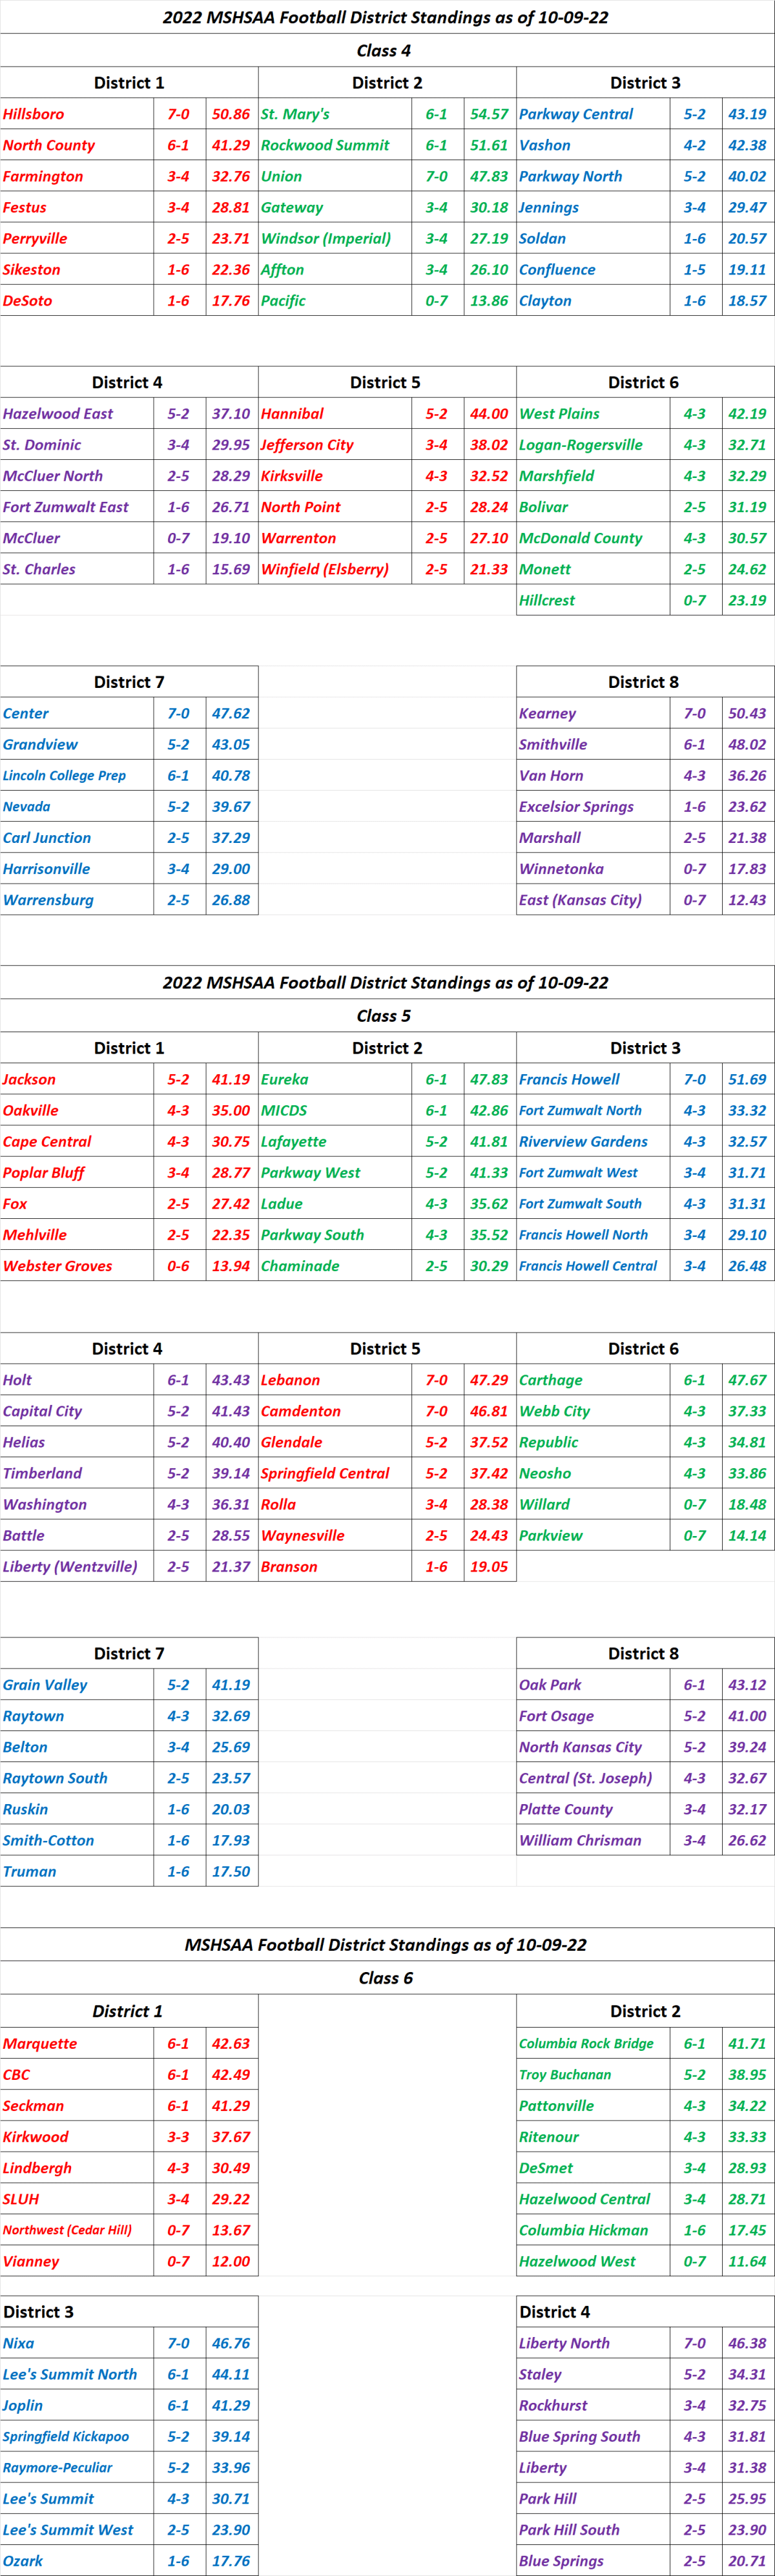Click the Jefferson City cell
The height and width of the screenshot is (2576, 775).
[x=335, y=445]
